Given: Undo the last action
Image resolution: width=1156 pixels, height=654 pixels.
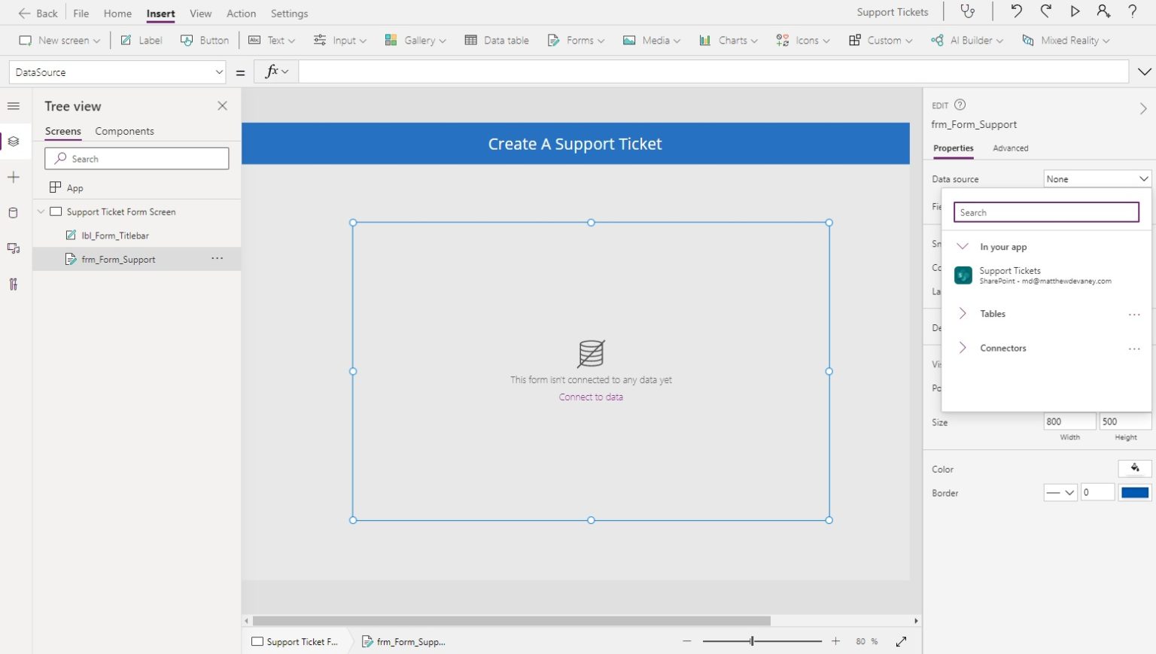Looking at the screenshot, I should 1015,12.
